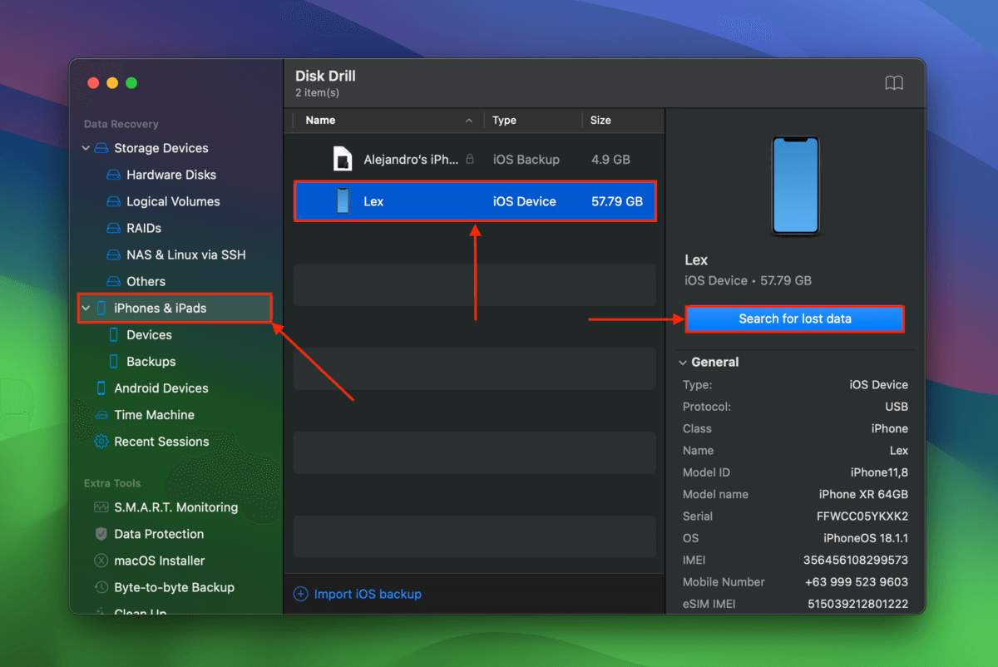Open the Logical Volumes category

(x=173, y=202)
